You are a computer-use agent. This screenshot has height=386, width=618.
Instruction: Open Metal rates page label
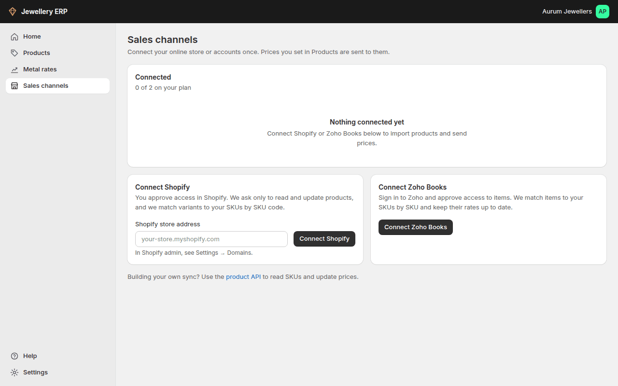point(40,69)
